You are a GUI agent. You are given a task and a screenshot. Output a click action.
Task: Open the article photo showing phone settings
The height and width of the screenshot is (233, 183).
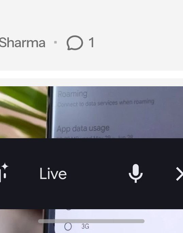pyautogui.click(x=91, y=112)
